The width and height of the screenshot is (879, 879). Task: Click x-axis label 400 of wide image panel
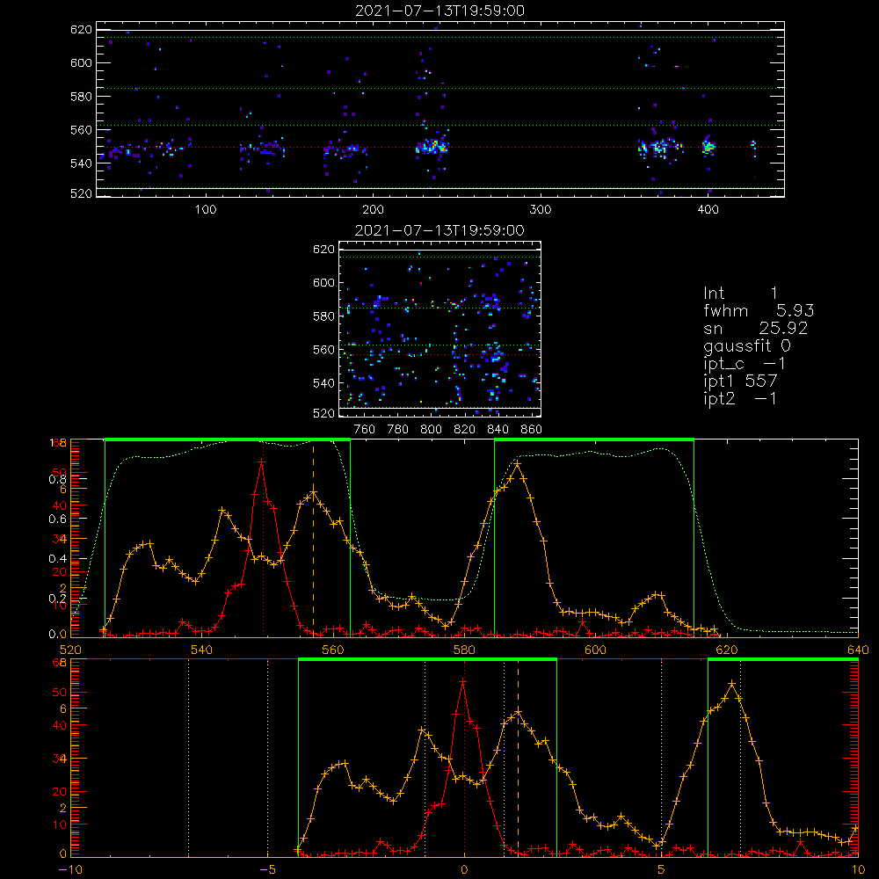pos(708,210)
